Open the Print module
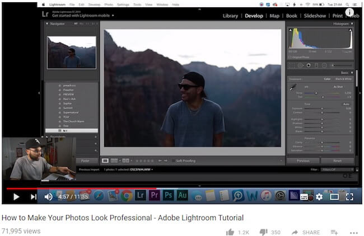Image resolution: width=364 pixels, height=236 pixels. coord(338,16)
